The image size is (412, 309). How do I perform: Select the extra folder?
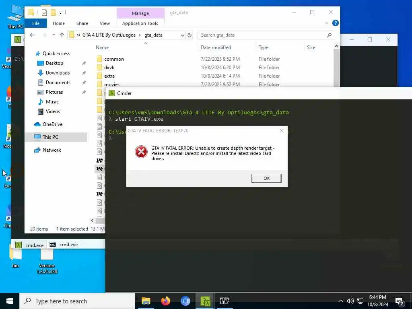point(109,76)
